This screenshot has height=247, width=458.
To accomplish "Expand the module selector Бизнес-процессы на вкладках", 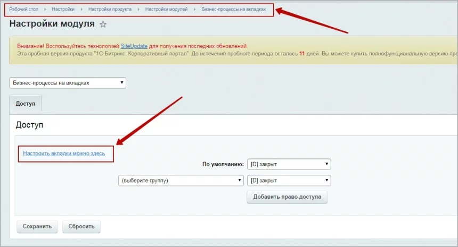I will (x=68, y=83).
